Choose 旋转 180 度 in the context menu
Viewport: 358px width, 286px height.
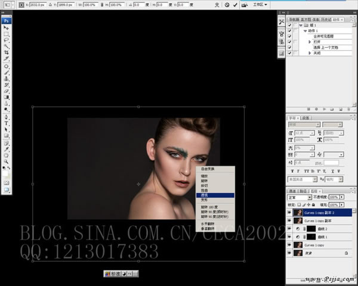[x=215, y=207]
